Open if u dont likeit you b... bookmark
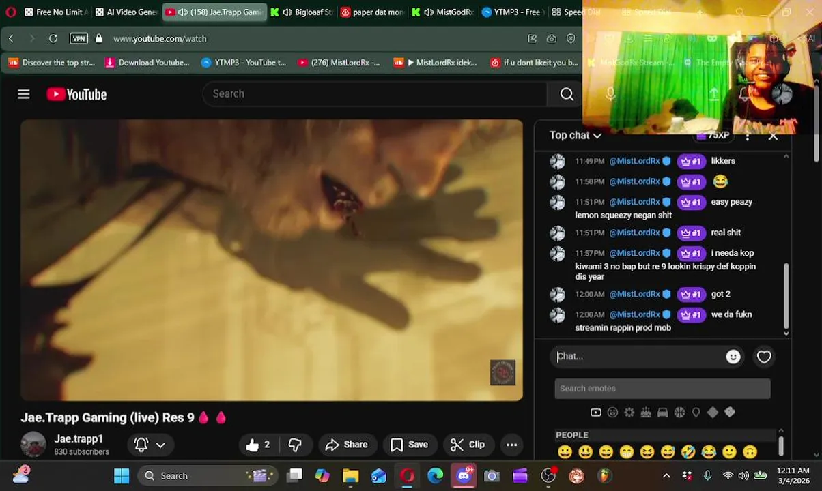822x491 pixels. click(534, 63)
